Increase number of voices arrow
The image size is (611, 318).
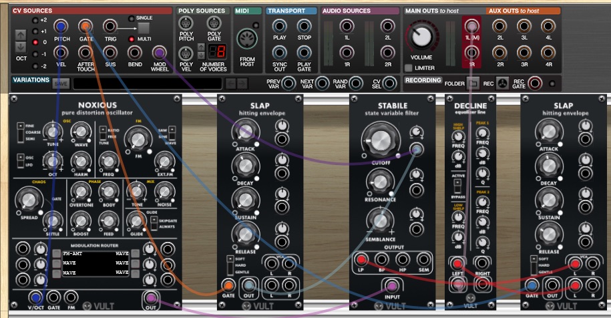[201, 47]
